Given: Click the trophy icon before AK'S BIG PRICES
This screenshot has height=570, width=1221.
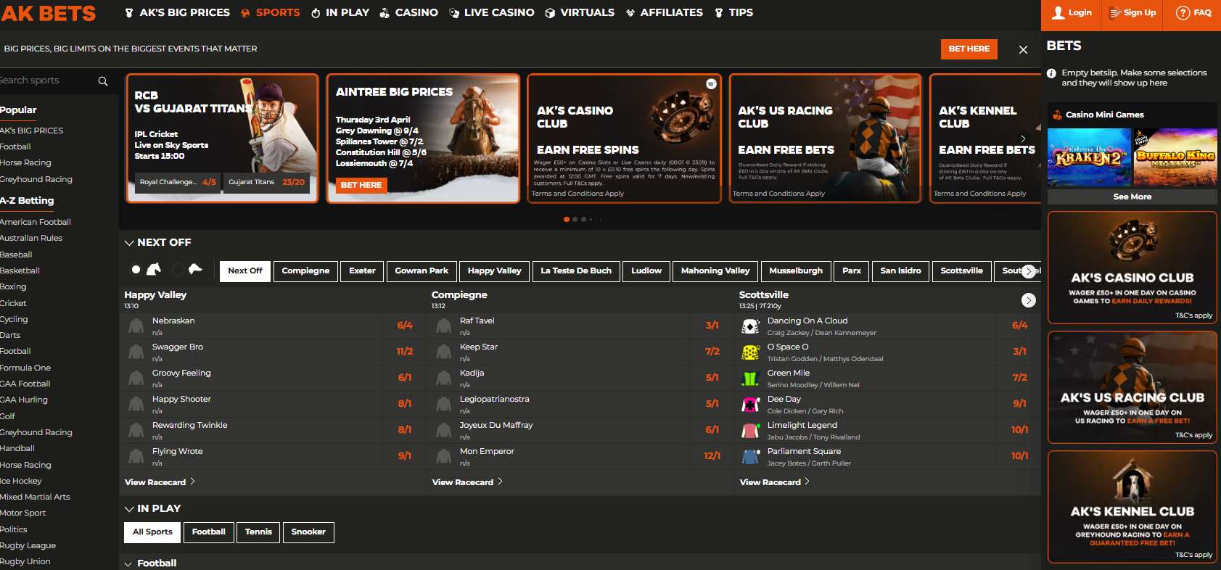Looking at the screenshot, I should pyautogui.click(x=129, y=13).
